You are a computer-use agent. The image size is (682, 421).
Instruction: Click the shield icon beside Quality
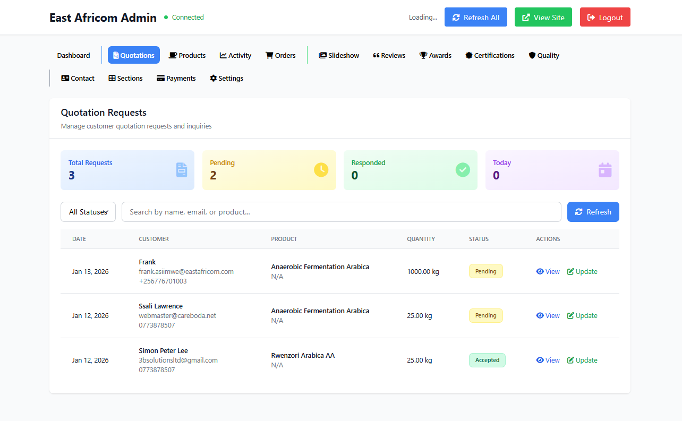pyautogui.click(x=532, y=55)
